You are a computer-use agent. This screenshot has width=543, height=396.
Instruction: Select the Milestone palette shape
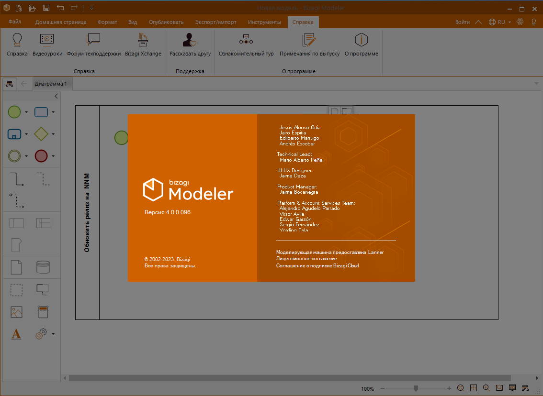click(x=16, y=245)
